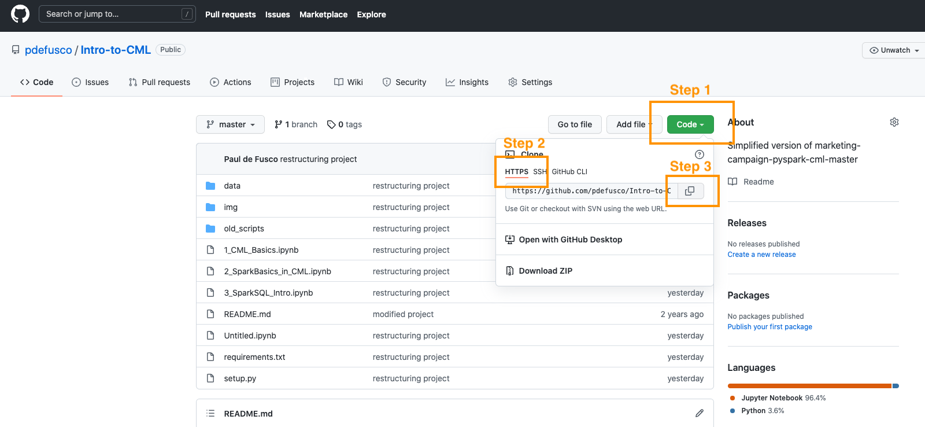Image resolution: width=925 pixels, height=427 pixels.
Task: Click the Open with GitHub Desktop icon
Action: 510,240
